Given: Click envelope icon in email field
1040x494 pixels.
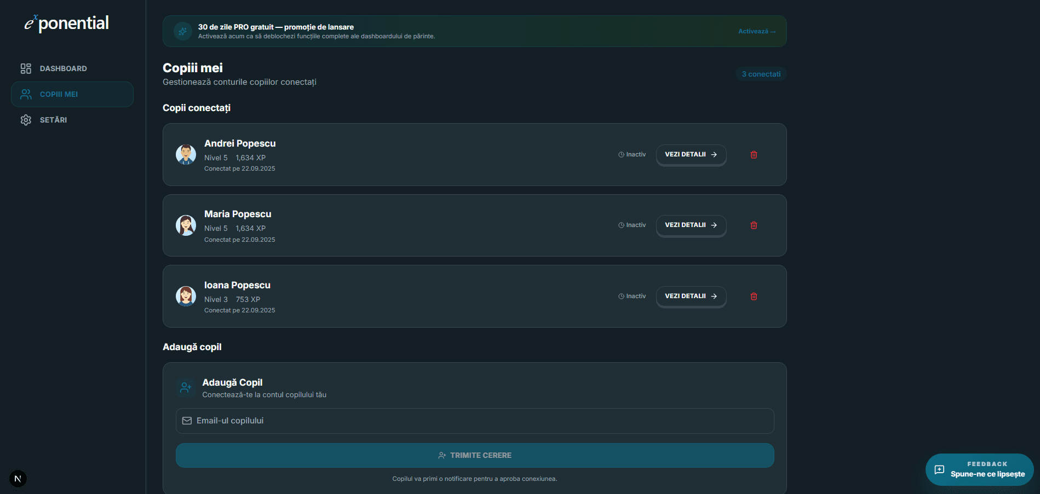Looking at the screenshot, I should (x=187, y=421).
